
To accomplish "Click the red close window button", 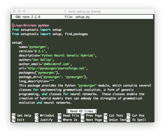I will click(14, 11).
